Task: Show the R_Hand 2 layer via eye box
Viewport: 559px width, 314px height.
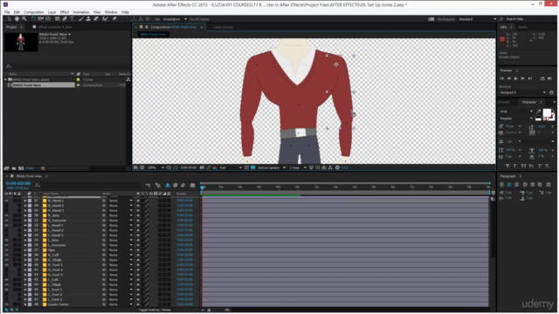Action: [6, 206]
